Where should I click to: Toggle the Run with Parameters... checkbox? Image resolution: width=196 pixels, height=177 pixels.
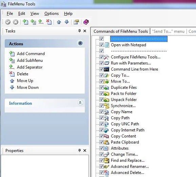[x=101, y=63]
